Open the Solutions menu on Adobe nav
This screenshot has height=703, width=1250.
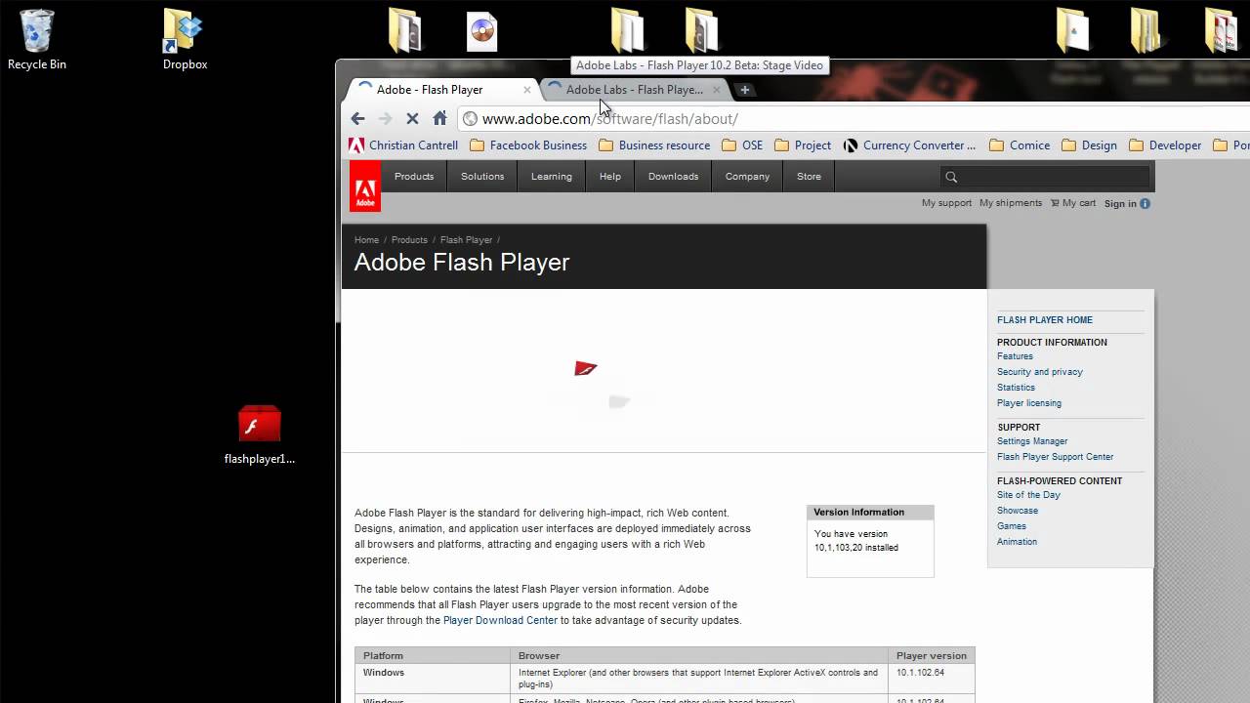[x=482, y=177]
